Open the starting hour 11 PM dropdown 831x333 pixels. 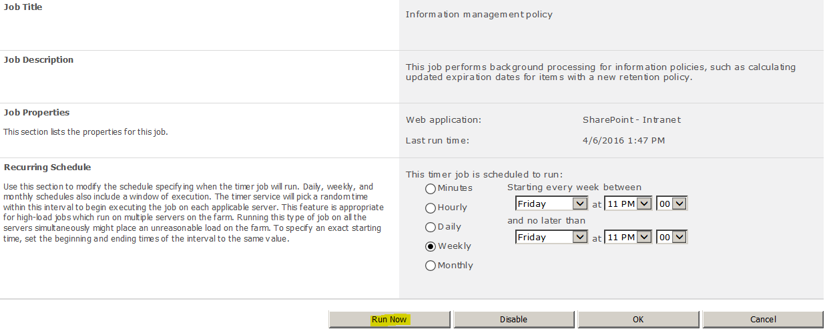[x=628, y=204]
